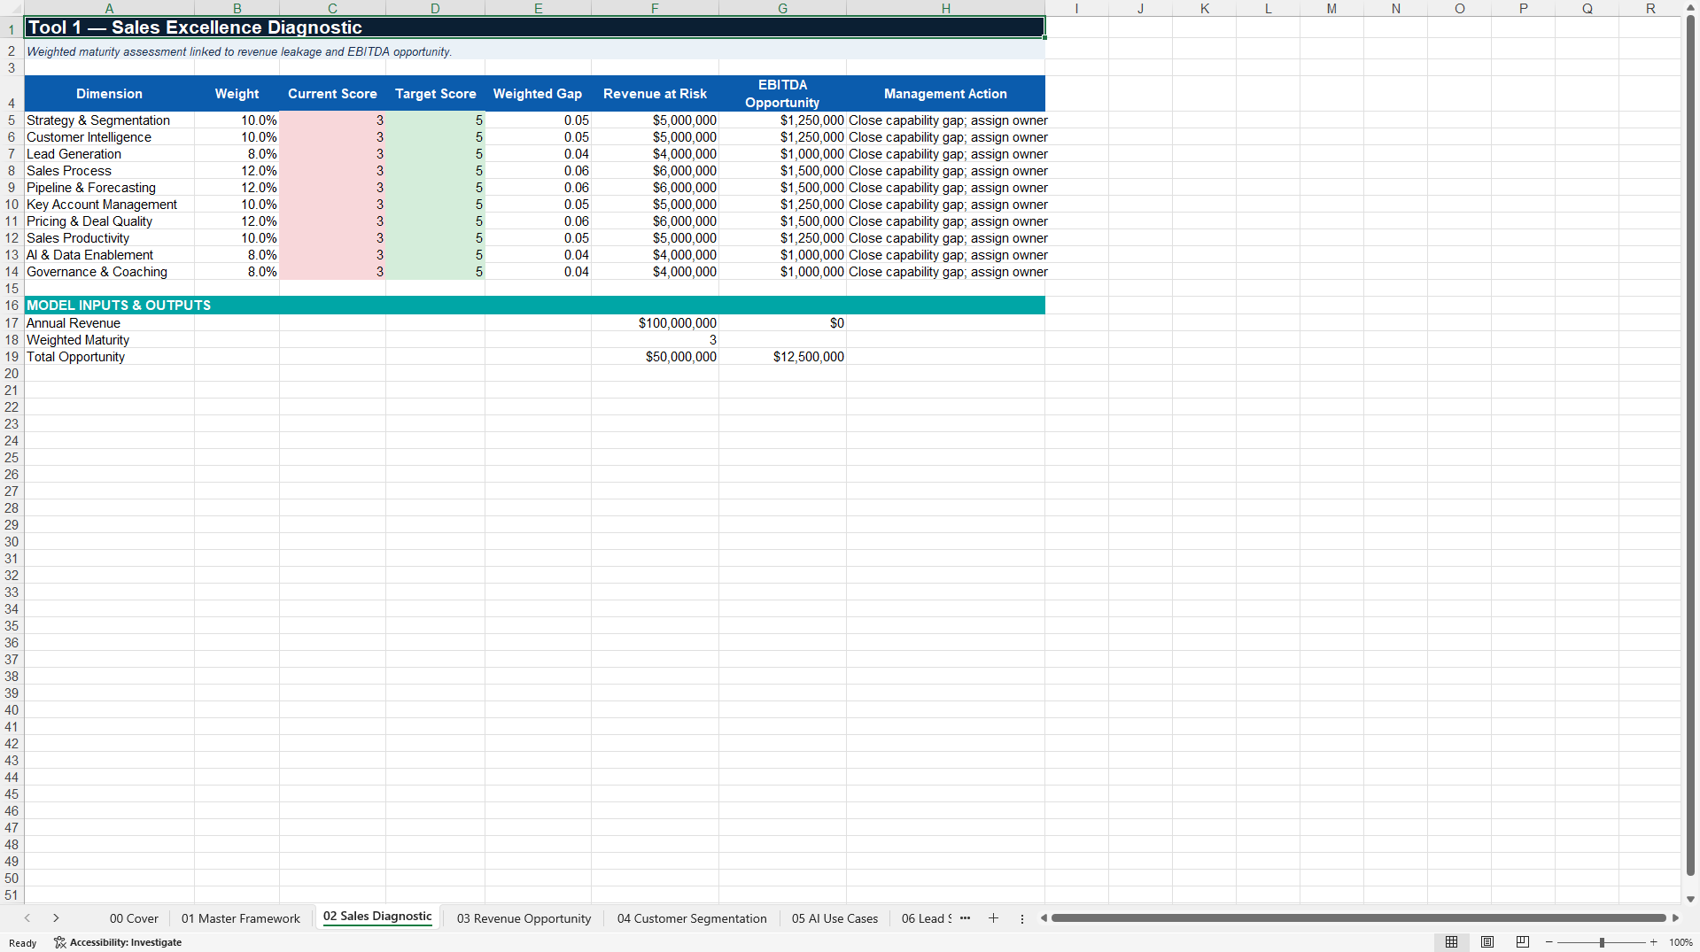Open the Accessibility: Investigate checker
1700x952 pixels.
pyautogui.click(x=118, y=942)
